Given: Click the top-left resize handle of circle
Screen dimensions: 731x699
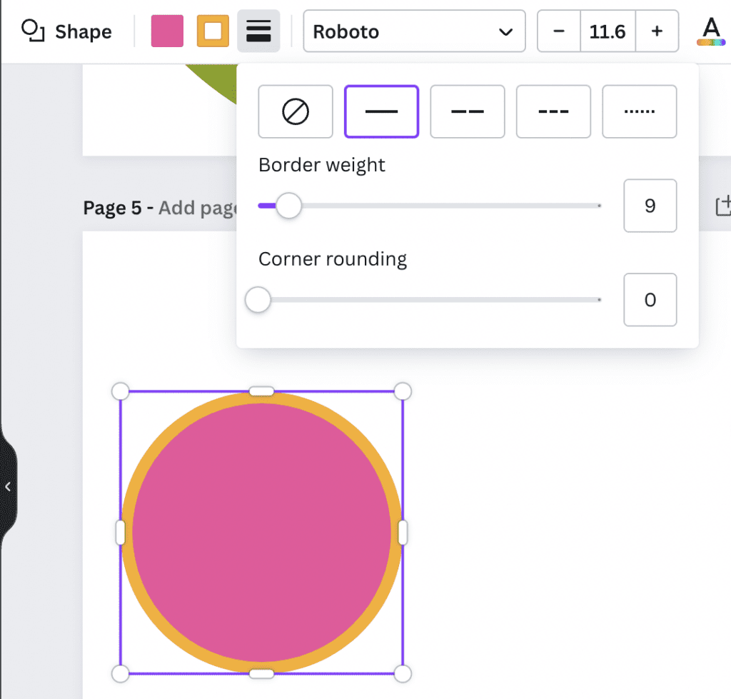Looking at the screenshot, I should (x=120, y=391).
